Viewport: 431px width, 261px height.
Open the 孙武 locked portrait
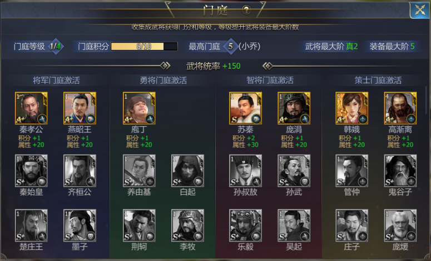pos(294,170)
